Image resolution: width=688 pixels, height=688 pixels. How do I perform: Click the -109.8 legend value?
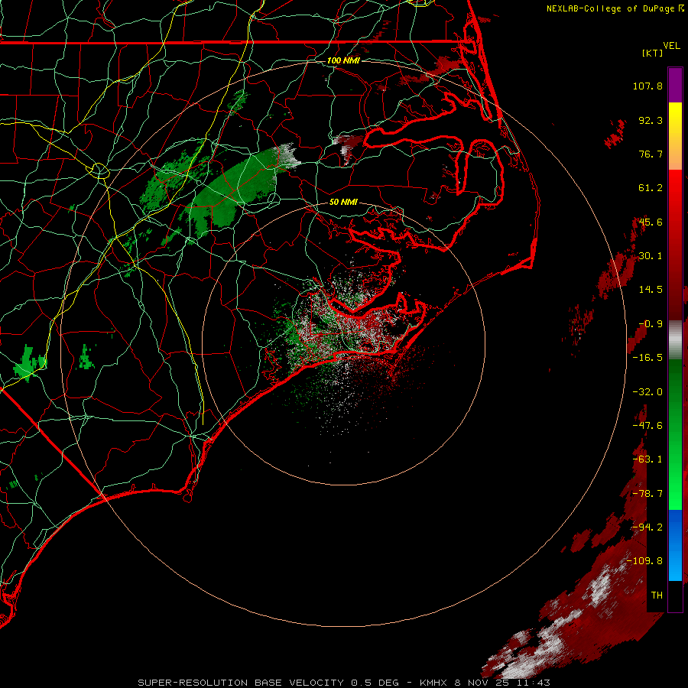(x=644, y=561)
